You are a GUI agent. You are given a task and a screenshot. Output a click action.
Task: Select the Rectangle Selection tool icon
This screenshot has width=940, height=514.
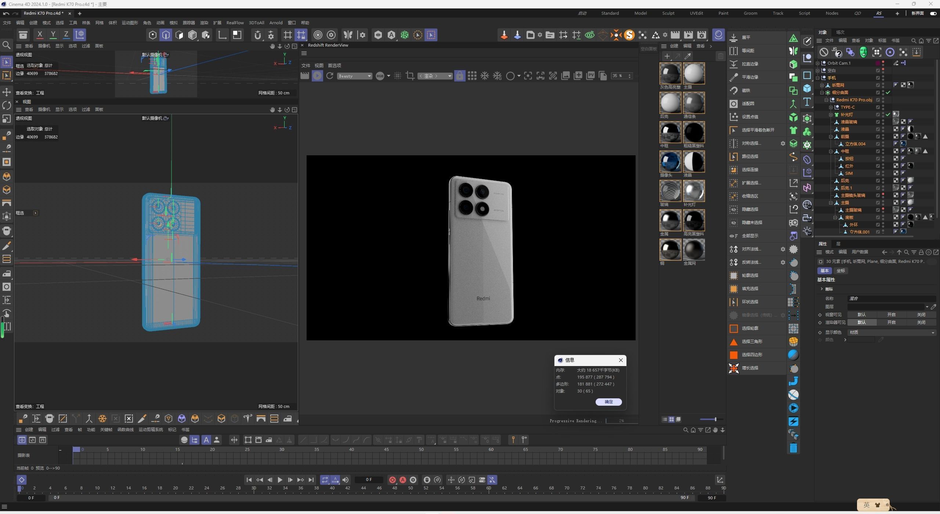coord(7,62)
